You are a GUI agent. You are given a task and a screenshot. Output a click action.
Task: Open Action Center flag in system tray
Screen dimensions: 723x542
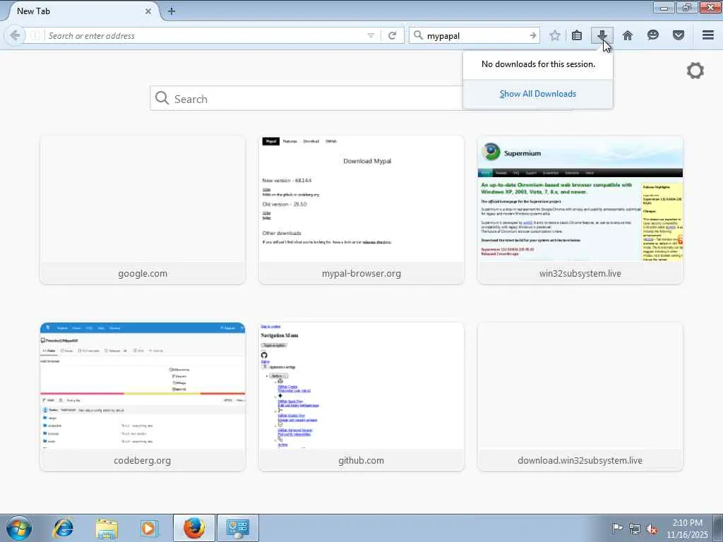[x=617, y=528]
